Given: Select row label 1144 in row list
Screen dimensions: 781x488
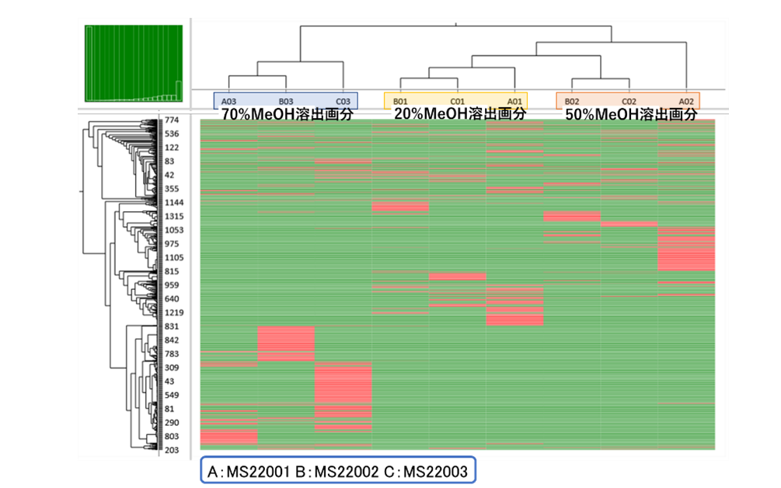Looking at the screenshot, I should [174, 203].
